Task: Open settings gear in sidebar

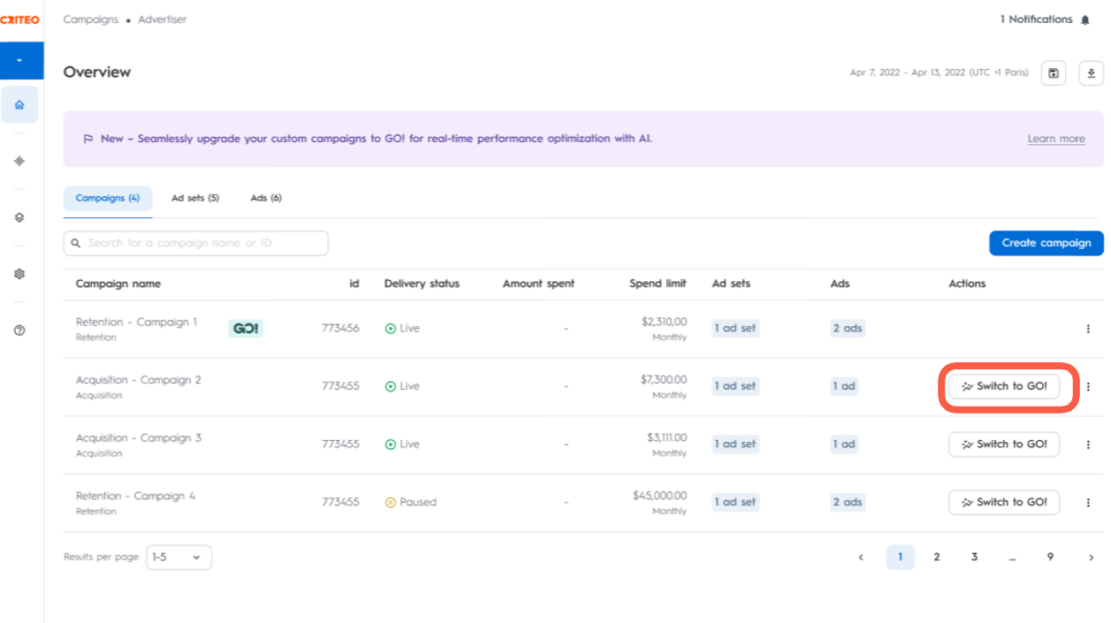Action: coord(19,274)
